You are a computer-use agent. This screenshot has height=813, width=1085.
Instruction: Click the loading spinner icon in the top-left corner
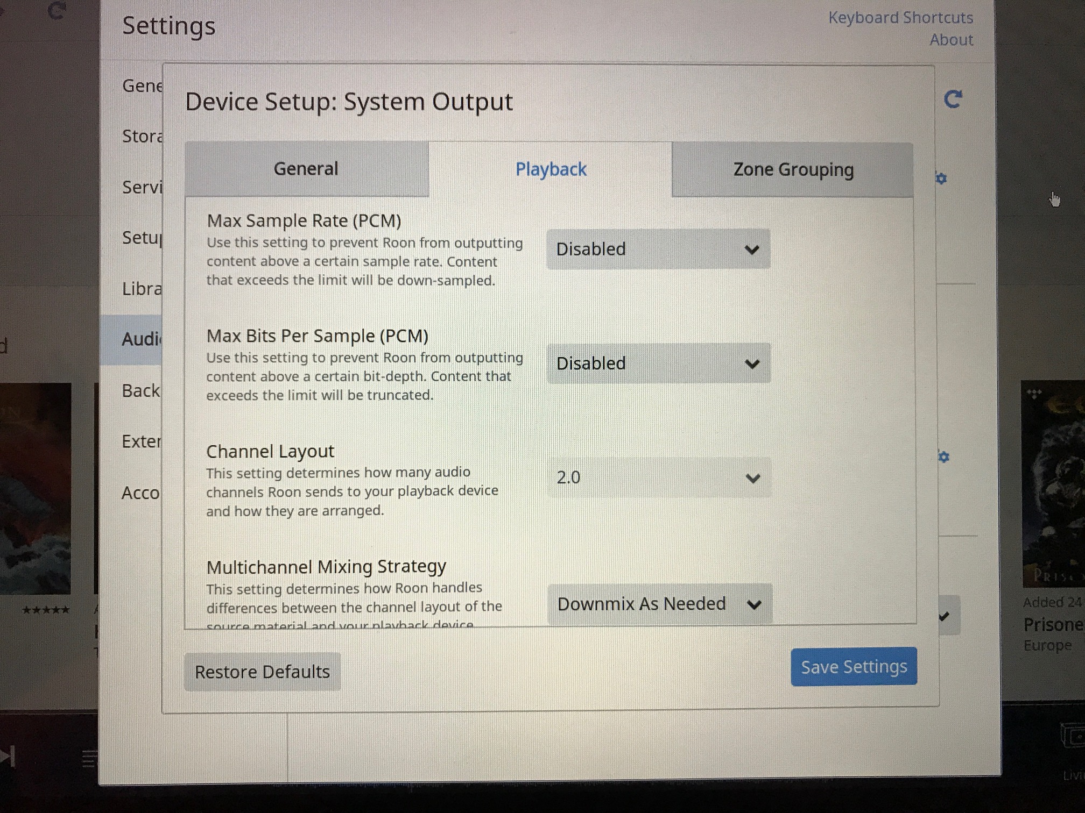(x=57, y=11)
